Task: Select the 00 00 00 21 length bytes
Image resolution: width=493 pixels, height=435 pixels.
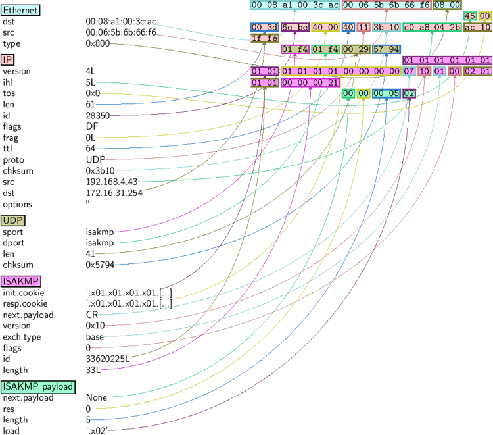Action: click(x=310, y=82)
